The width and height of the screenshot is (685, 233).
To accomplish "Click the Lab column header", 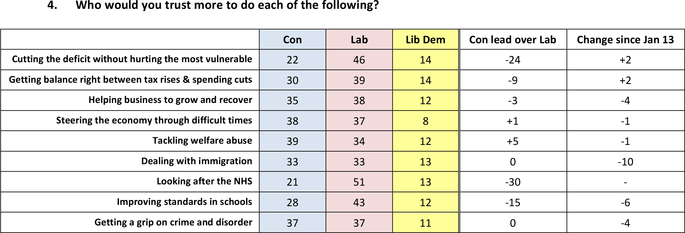I will [x=359, y=40].
